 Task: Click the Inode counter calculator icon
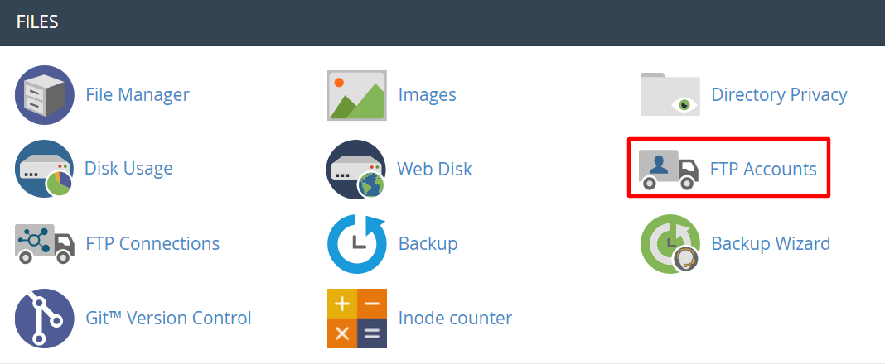tap(357, 318)
